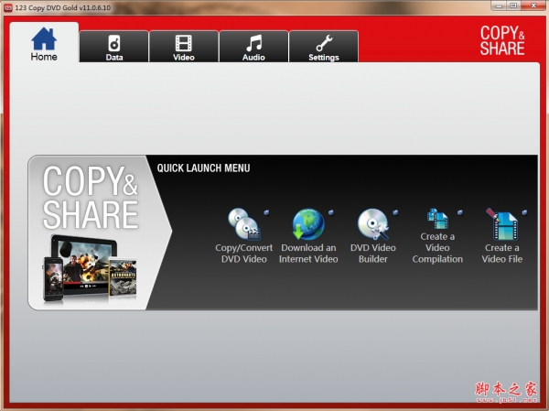Launch the DVD Video Builder disc icon

point(373,224)
